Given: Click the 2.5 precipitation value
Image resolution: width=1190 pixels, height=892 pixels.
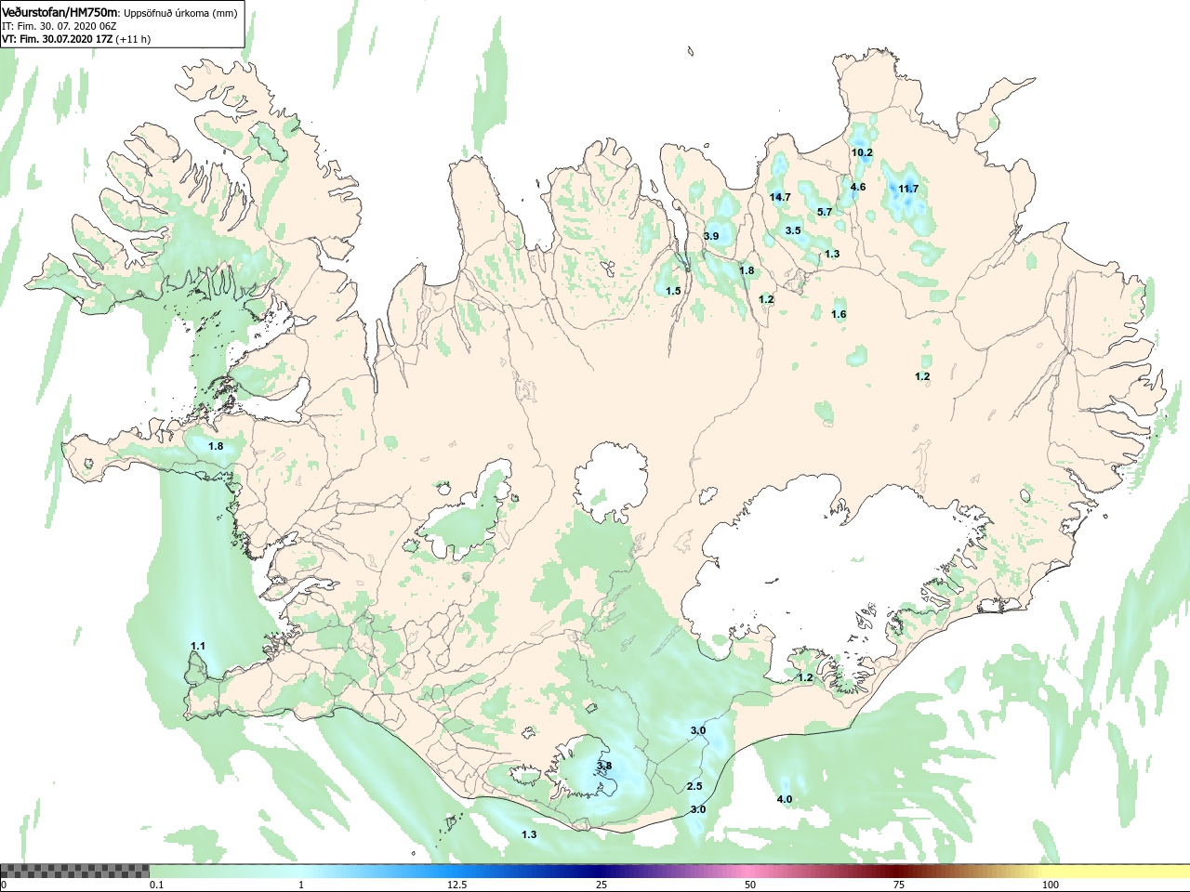Looking at the screenshot, I should point(694,786).
